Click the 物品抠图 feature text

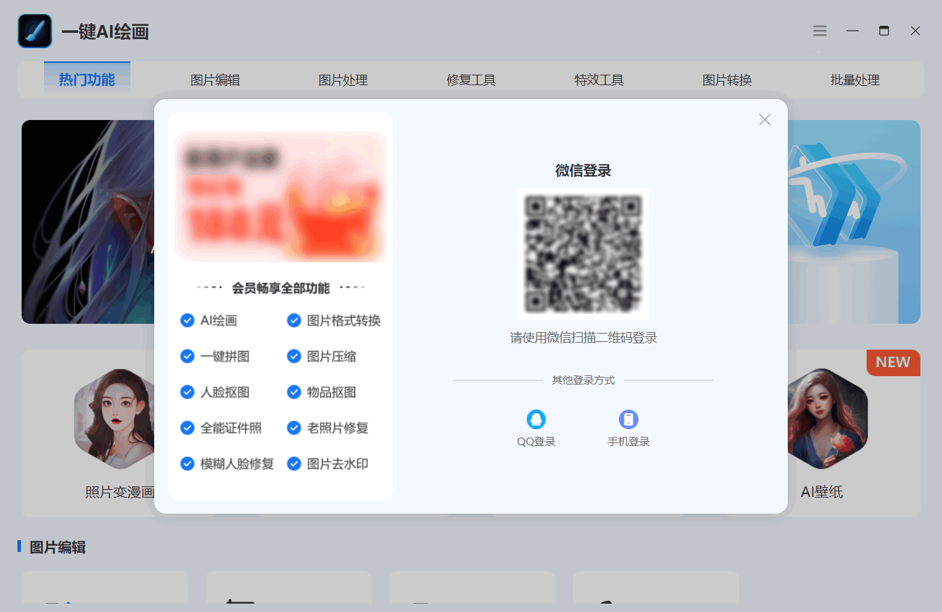pos(331,392)
